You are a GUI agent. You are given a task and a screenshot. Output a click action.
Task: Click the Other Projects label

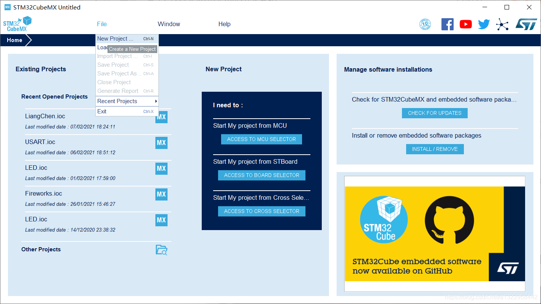click(41, 249)
